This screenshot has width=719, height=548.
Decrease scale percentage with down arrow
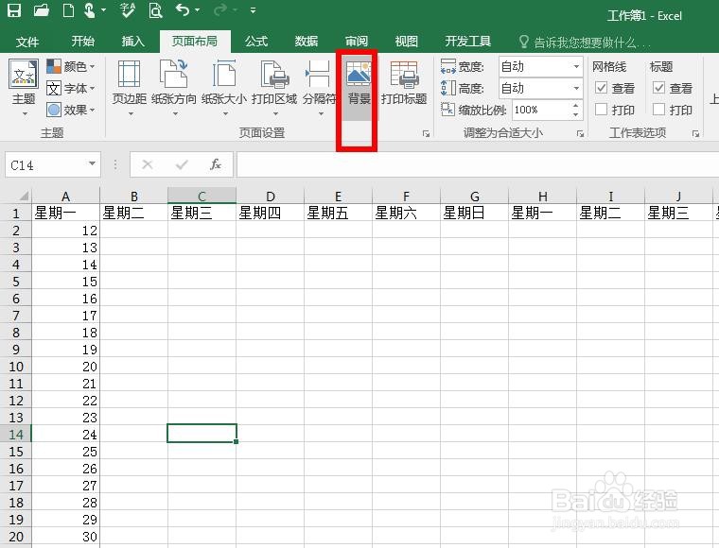click(x=575, y=114)
